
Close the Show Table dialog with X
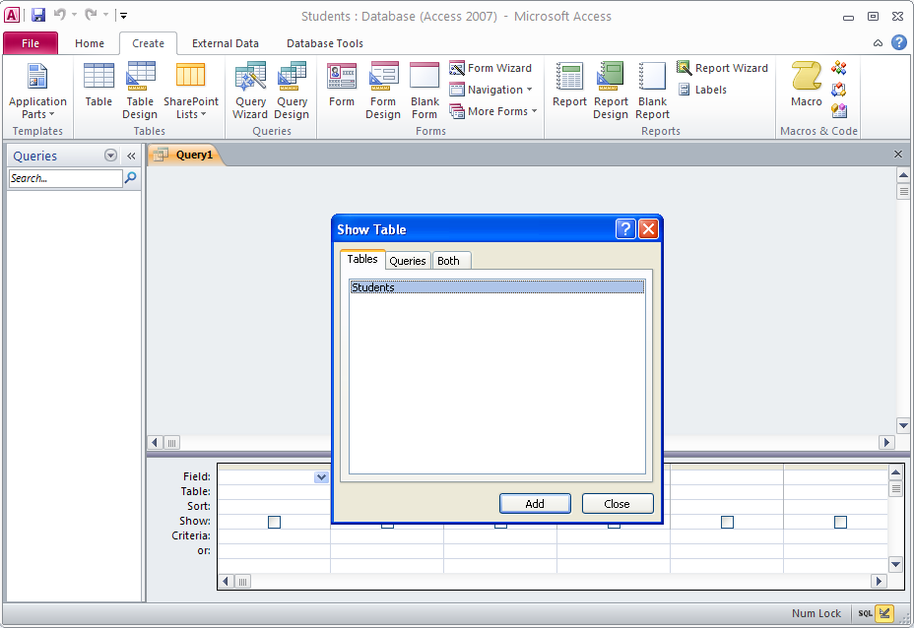648,229
